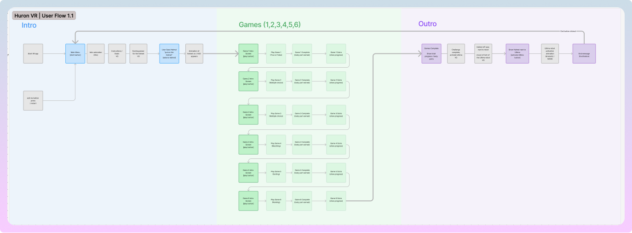
Task: Select the 'Game 2 Complete' node
Action: pyautogui.click(x=302, y=81)
